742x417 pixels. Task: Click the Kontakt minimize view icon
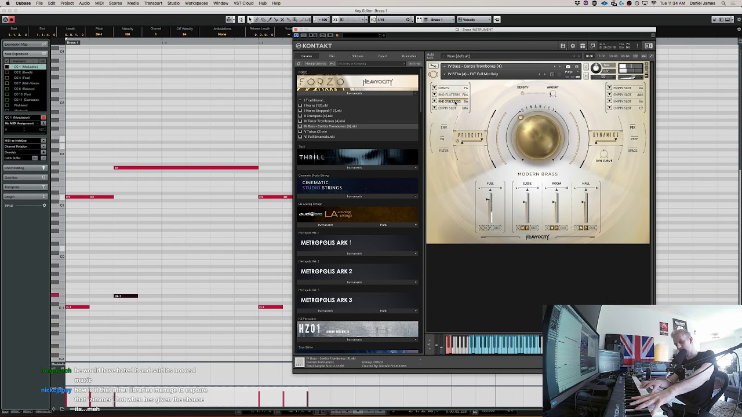point(592,46)
